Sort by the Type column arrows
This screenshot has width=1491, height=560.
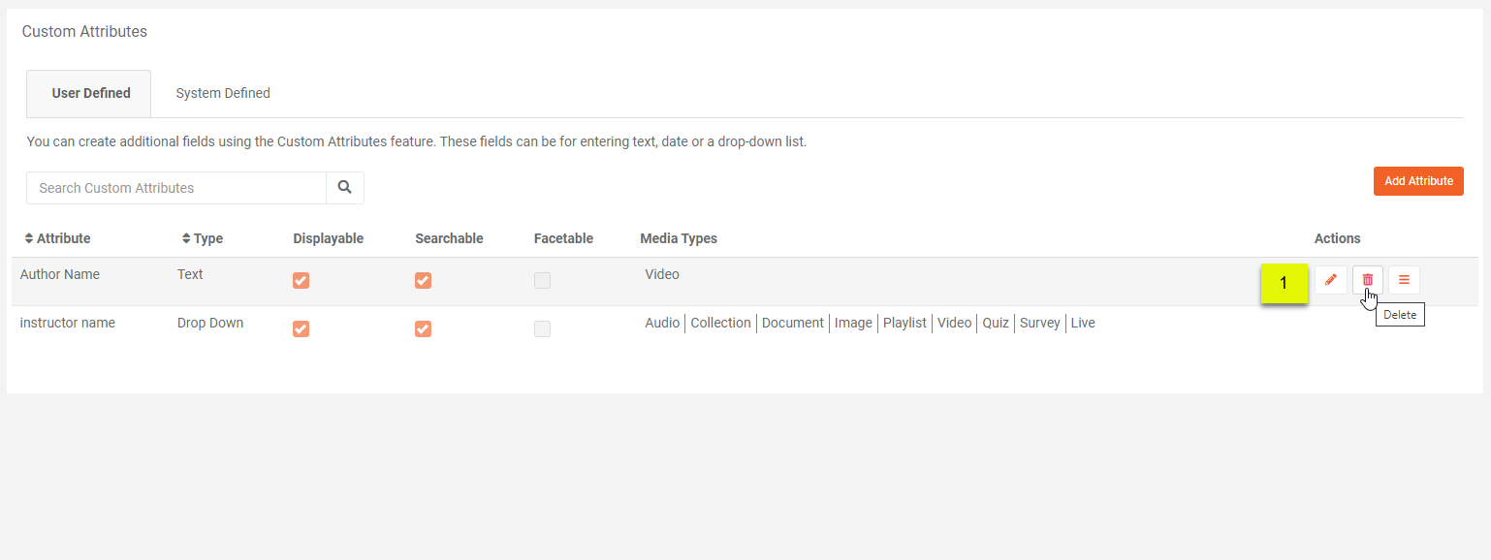click(x=186, y=238)
